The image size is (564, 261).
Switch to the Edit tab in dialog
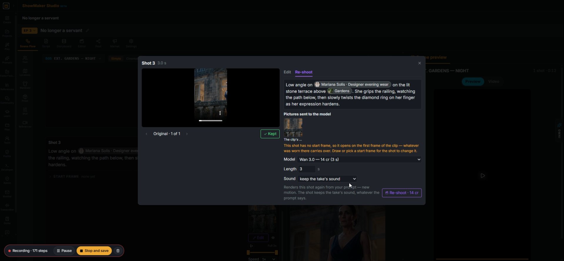click(x=287, y=72)
